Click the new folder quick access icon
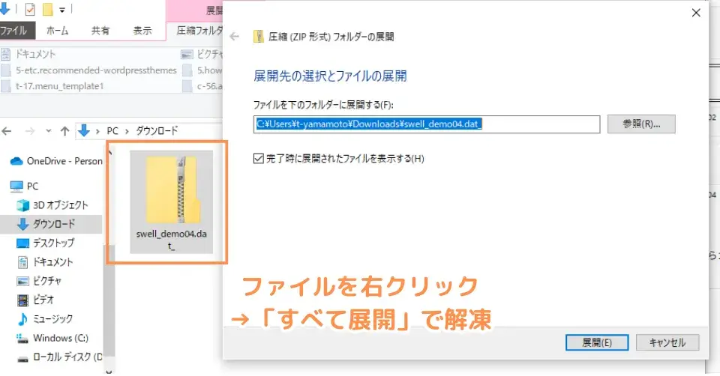Viewport: 720px width, 376px height. pos(48,9)
